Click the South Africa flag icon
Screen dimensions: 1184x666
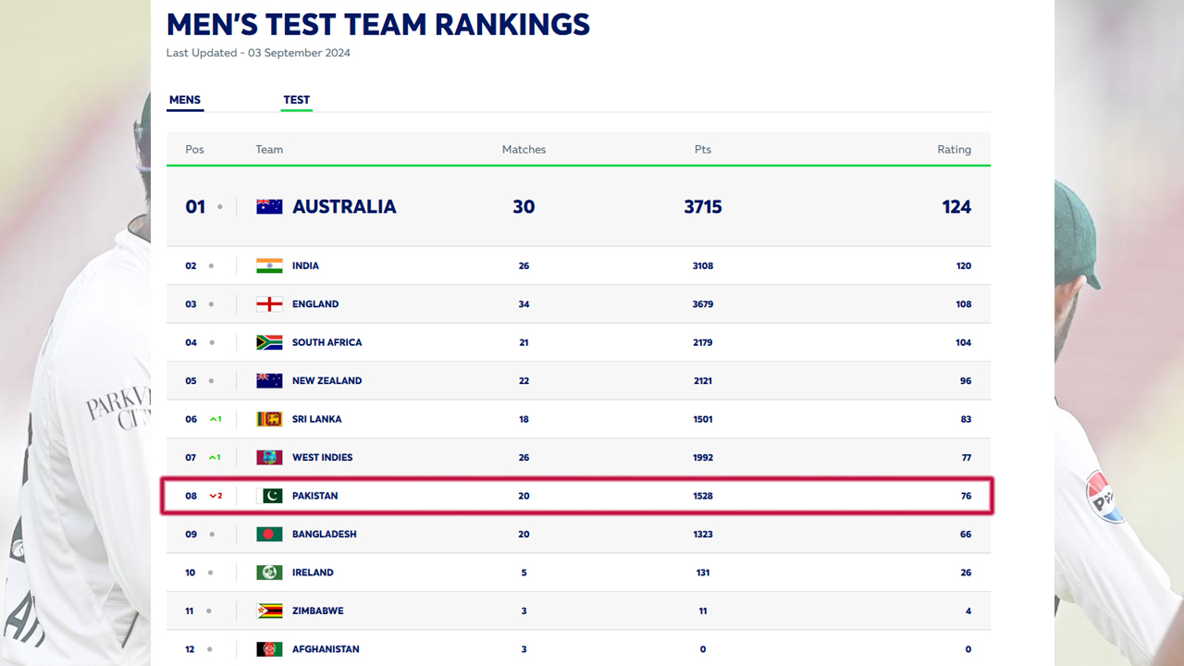269,342
